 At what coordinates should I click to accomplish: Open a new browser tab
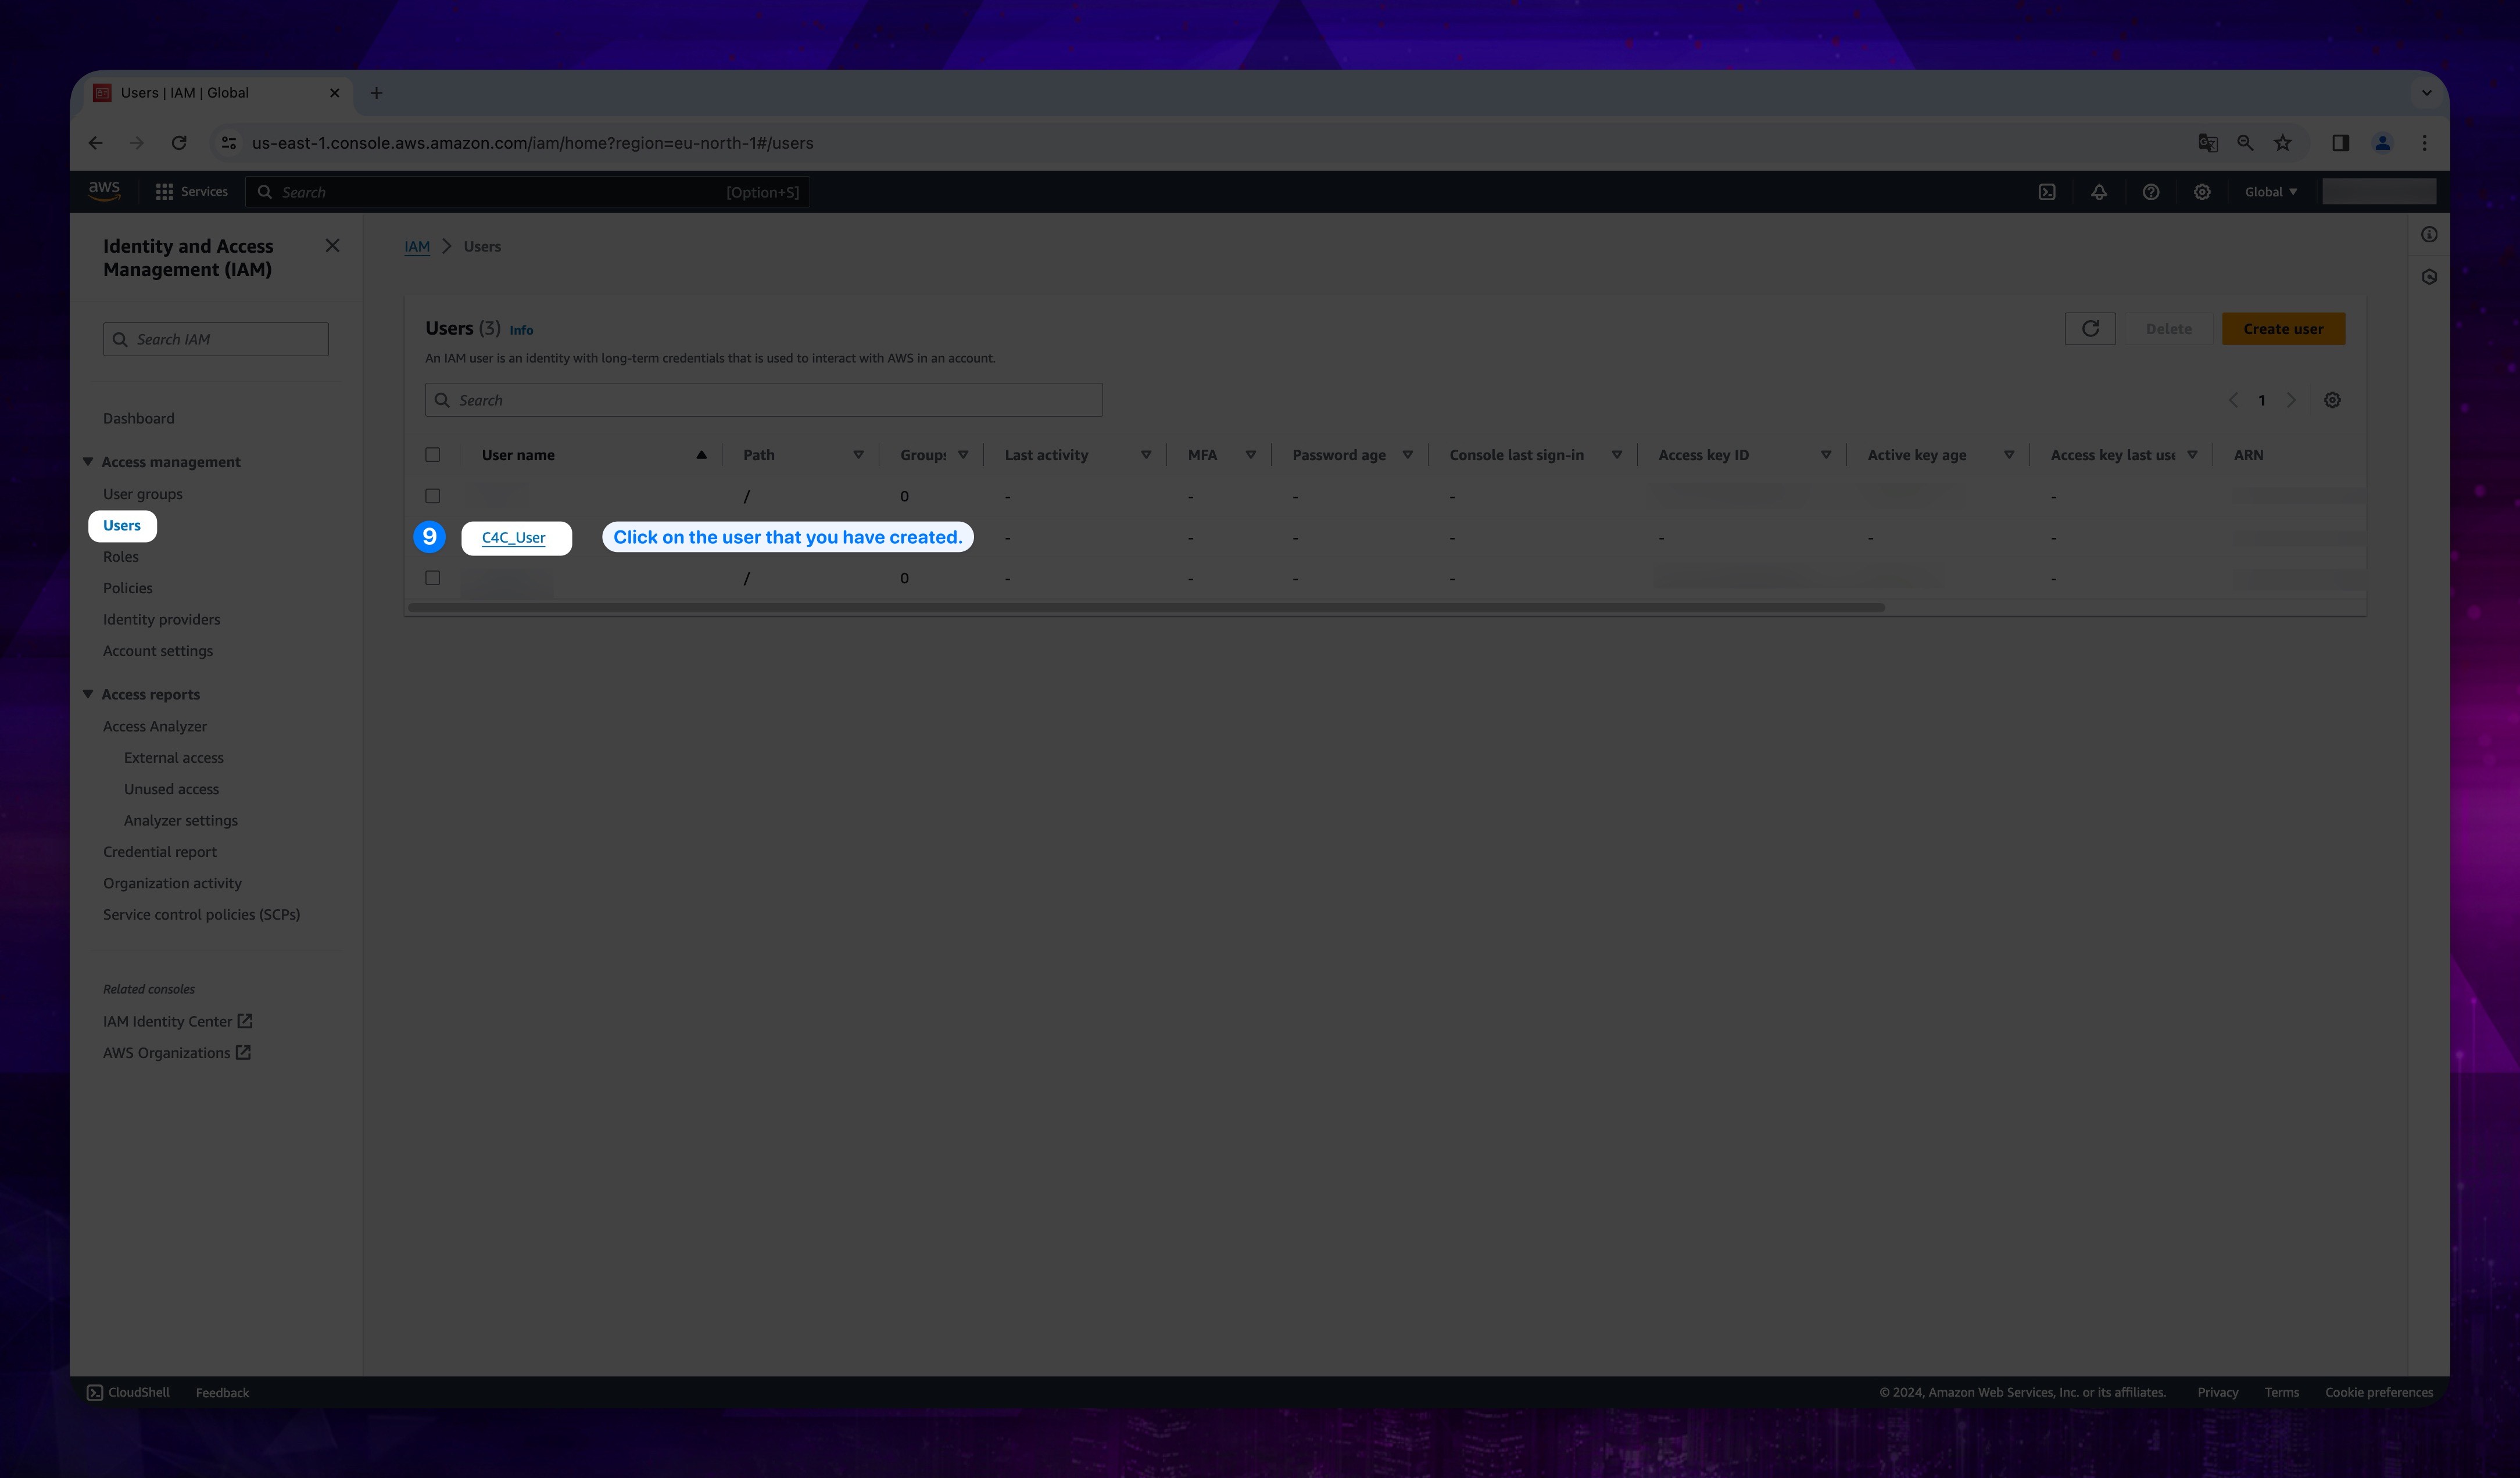(x=376, y=93)
